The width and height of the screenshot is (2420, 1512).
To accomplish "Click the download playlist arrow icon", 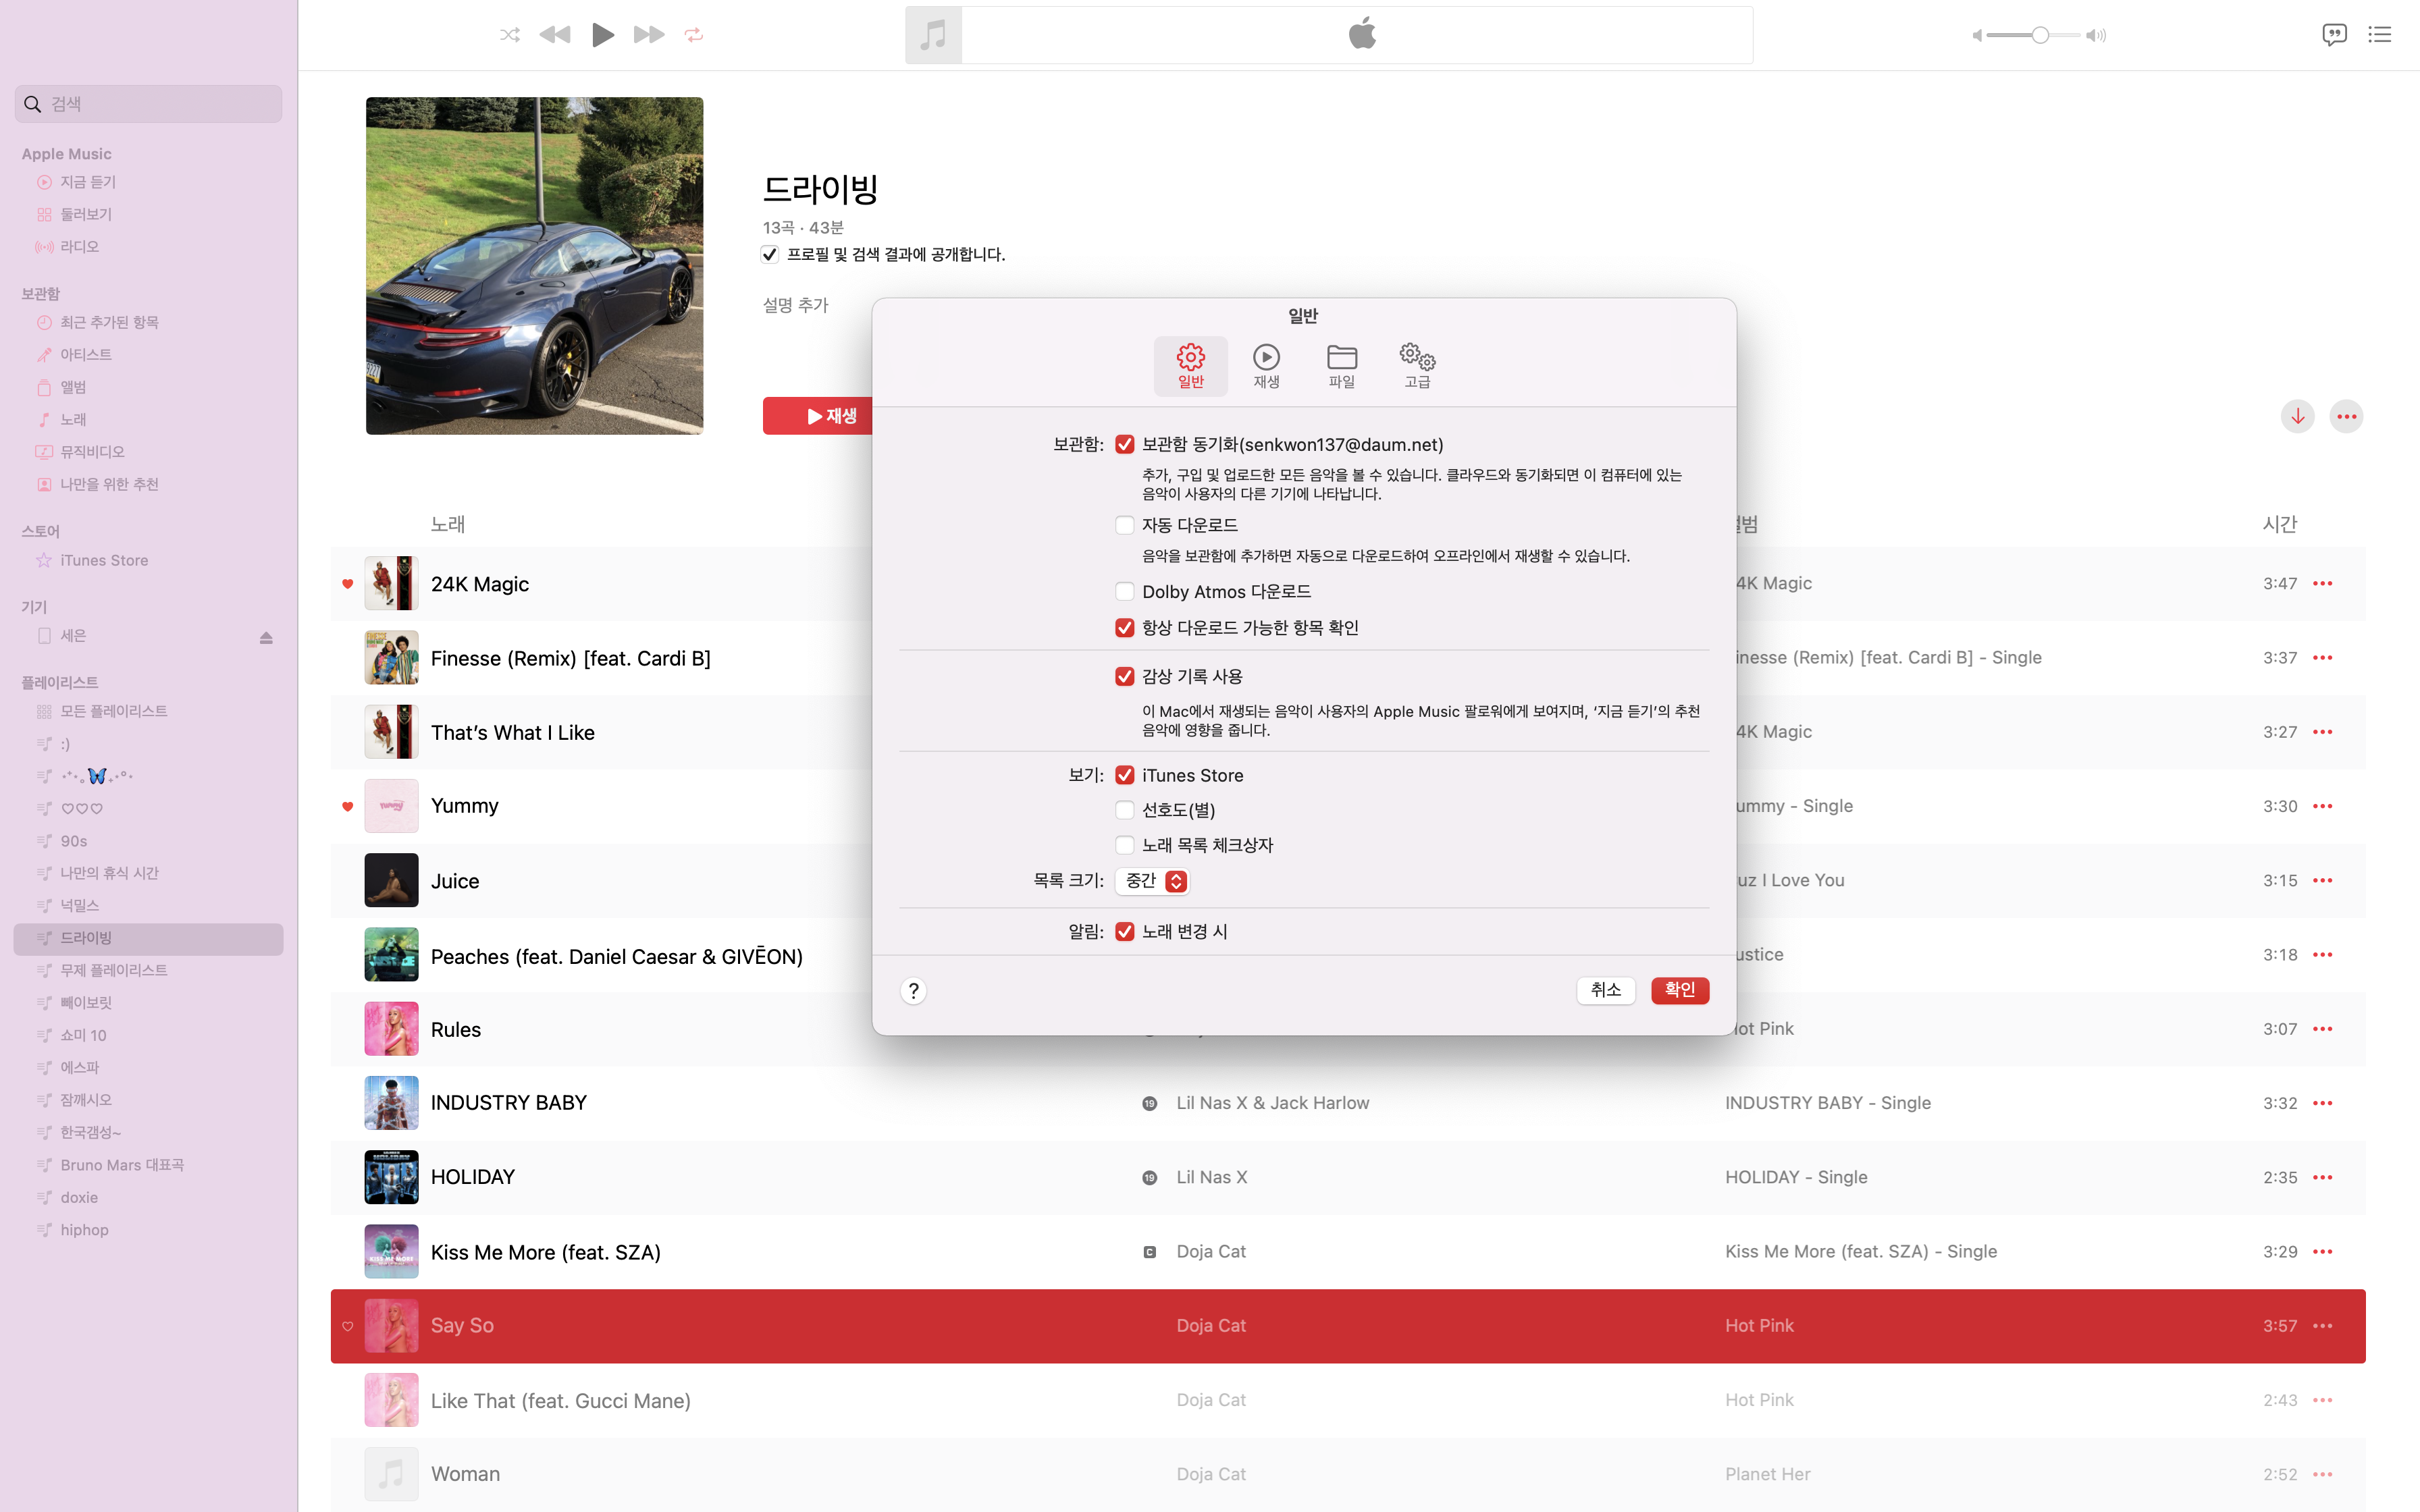I will [x=2297, y=416].
